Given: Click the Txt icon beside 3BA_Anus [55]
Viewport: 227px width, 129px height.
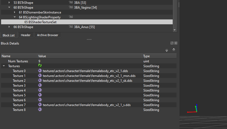Looking at the screenshot, I should [71, 27].
